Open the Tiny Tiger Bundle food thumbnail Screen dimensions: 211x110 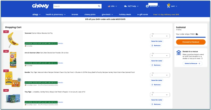(x=13, y=79)
